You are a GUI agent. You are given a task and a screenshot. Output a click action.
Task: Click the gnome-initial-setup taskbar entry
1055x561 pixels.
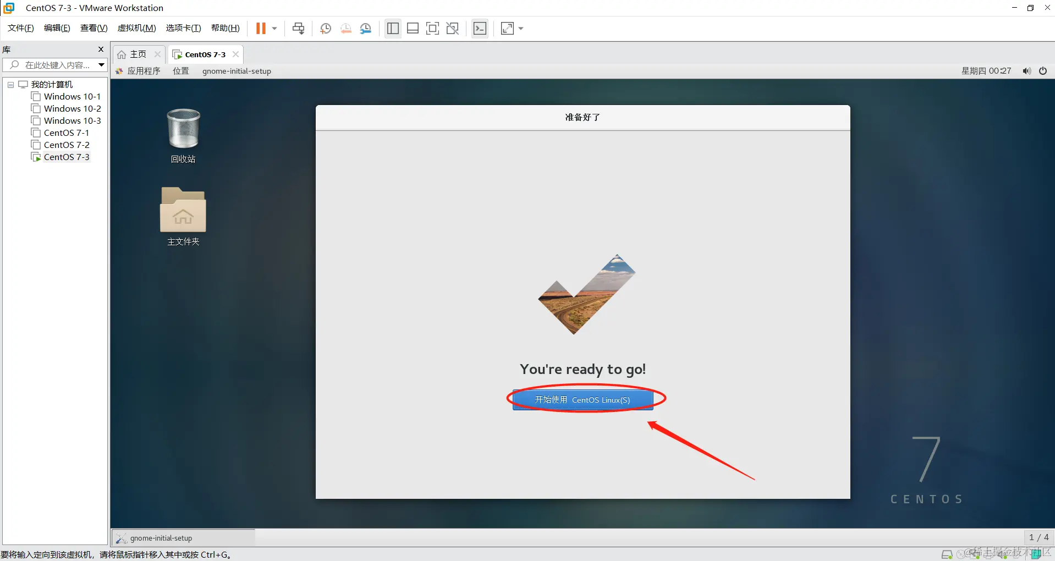(x=183, y=538)
